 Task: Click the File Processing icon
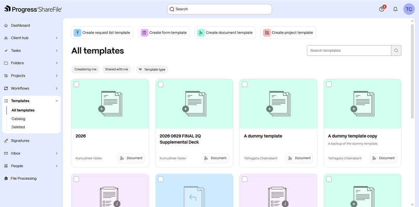tap(6, 178)
